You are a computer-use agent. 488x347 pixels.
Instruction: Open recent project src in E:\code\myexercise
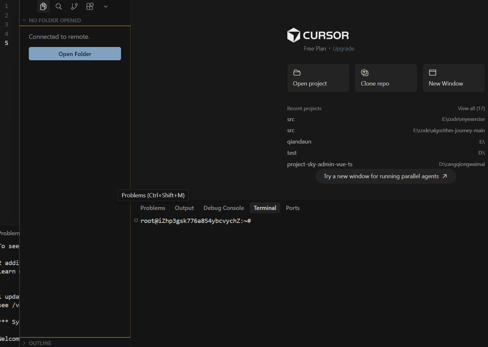pyautogui.click(x=386, y=119)
